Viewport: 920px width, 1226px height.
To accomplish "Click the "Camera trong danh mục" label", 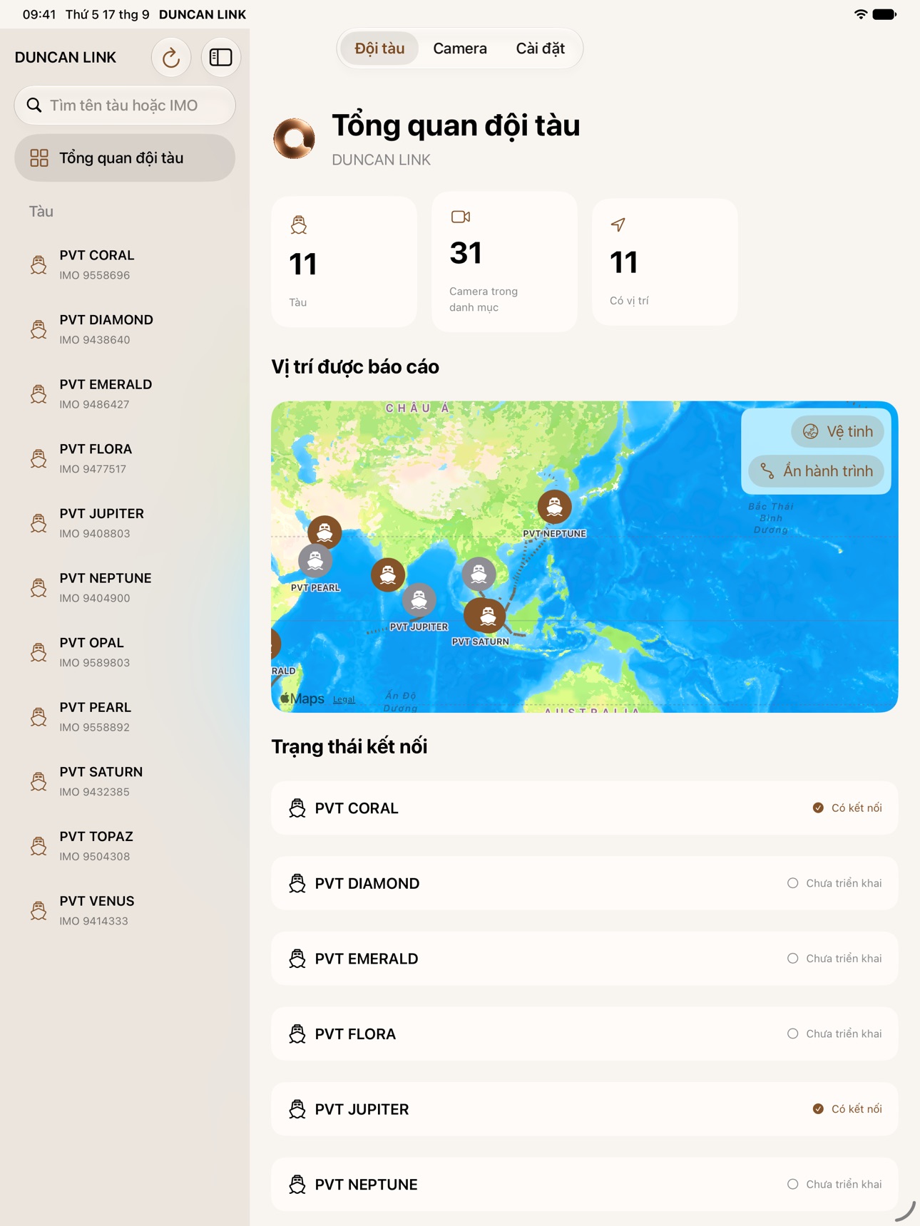I will tap(484, 299).
